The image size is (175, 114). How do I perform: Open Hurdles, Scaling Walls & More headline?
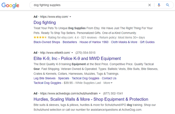91,99
